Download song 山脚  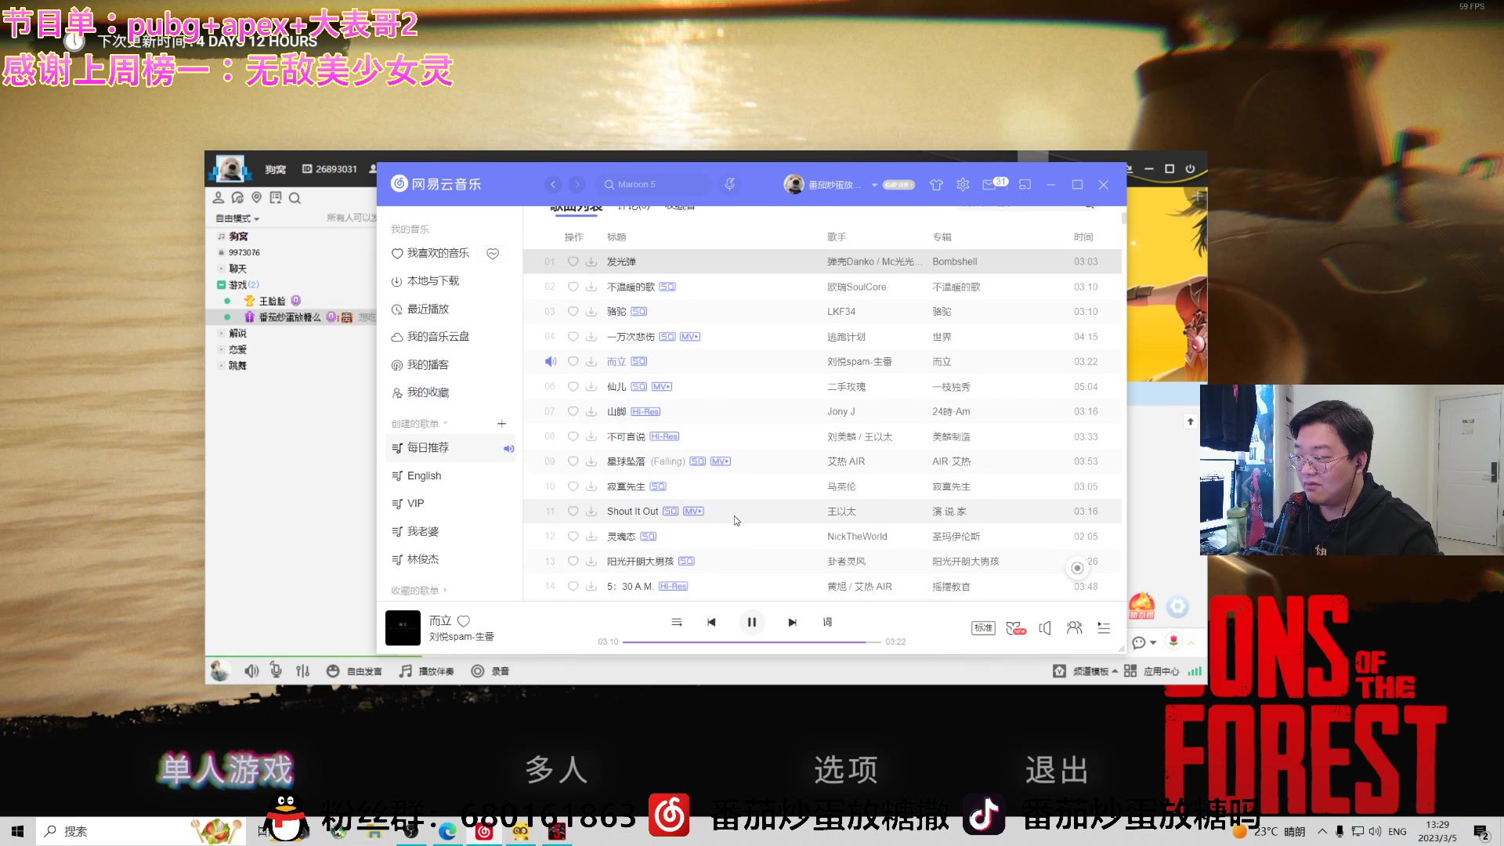click(591, 411)
